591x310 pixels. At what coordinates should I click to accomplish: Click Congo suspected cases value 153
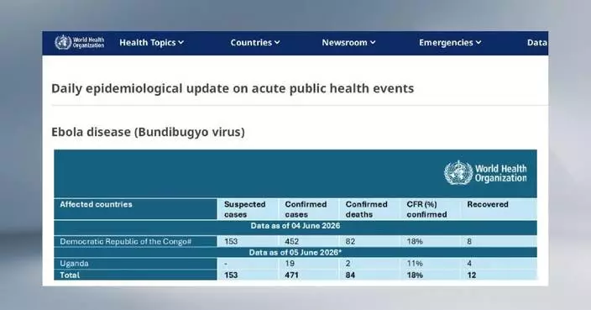click(x=231, y=241)
